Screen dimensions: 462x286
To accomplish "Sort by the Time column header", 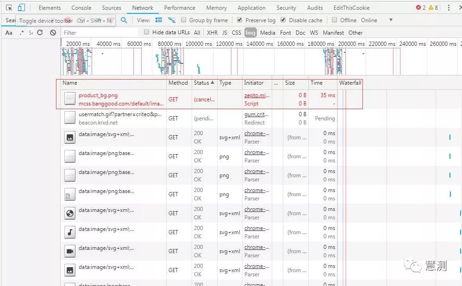I will (x=323, y=83).
